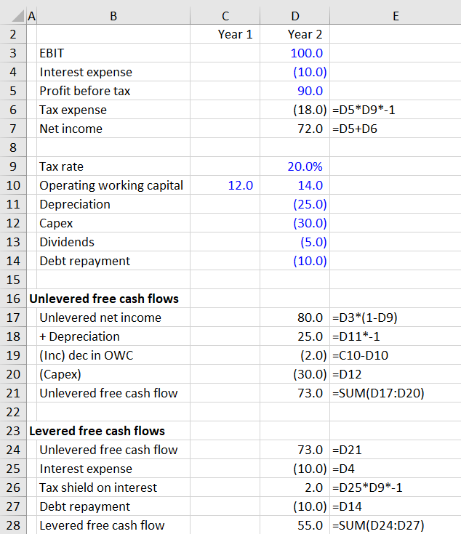
Task: Select the =SUM(D17:D20) formula text cell
Action: point(377,393)
